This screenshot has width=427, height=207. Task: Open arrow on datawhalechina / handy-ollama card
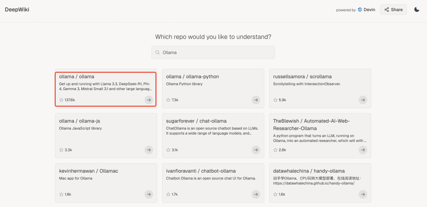363,194
